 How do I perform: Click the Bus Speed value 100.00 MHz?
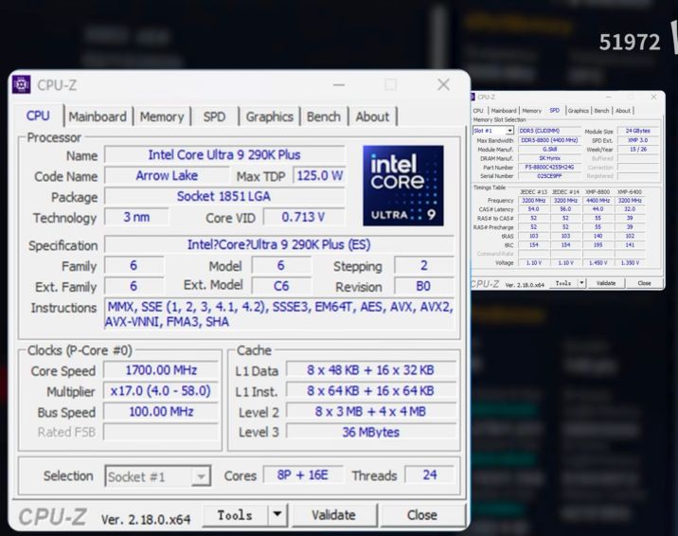pyautogui.click(x=161, y=412)
